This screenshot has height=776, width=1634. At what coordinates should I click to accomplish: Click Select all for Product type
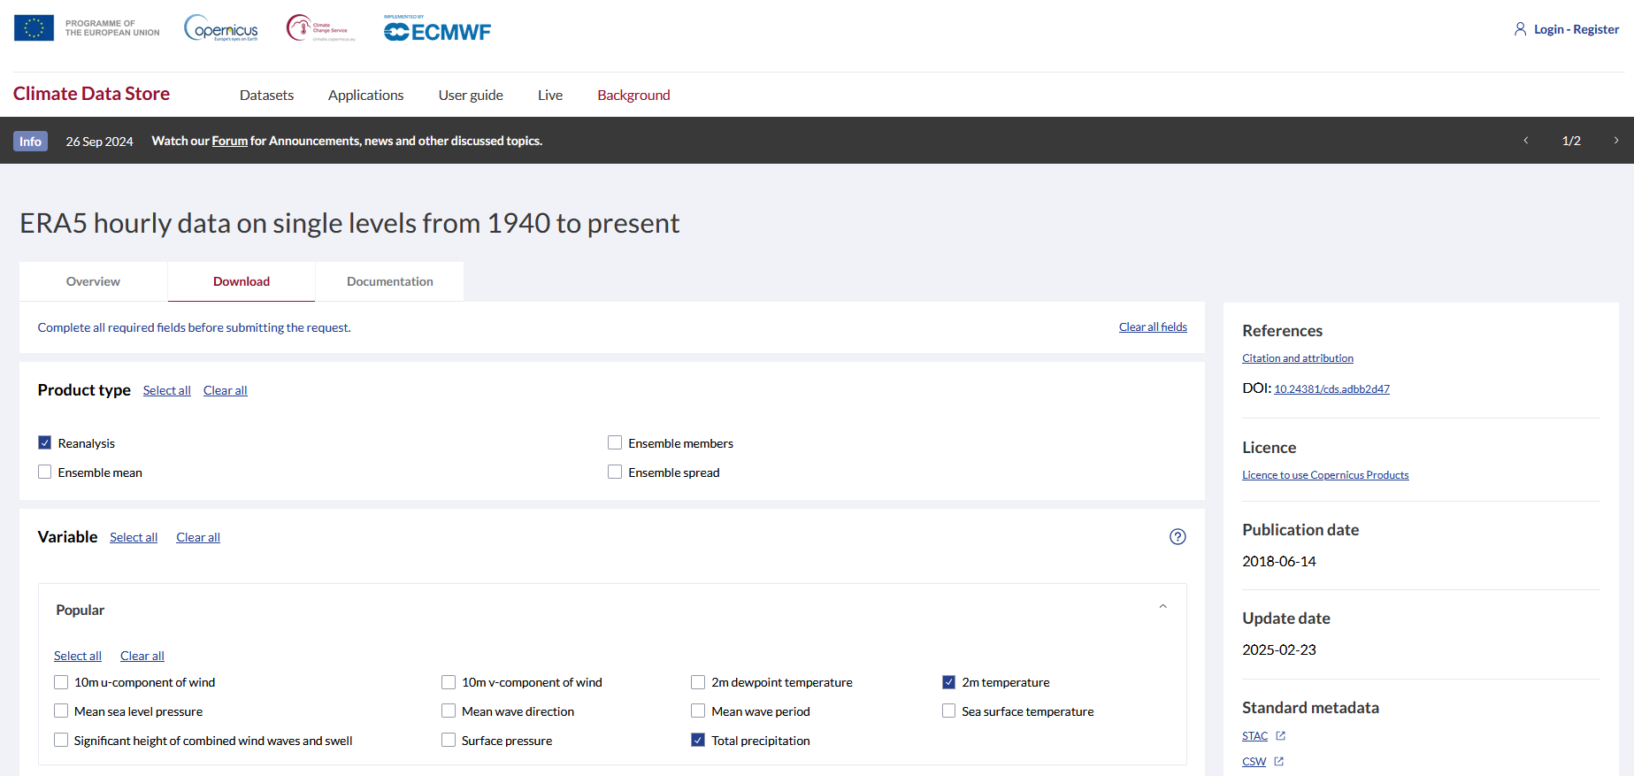coord(167,391)
